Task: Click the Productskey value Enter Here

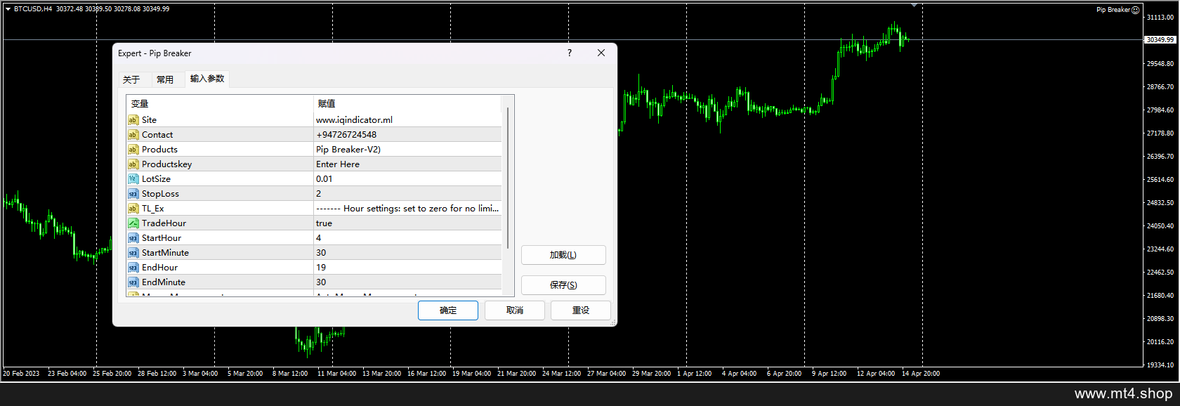Action: (338, 164)
